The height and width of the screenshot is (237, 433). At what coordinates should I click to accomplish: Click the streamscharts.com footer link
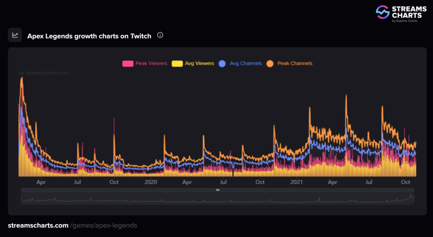coord(38,226)
